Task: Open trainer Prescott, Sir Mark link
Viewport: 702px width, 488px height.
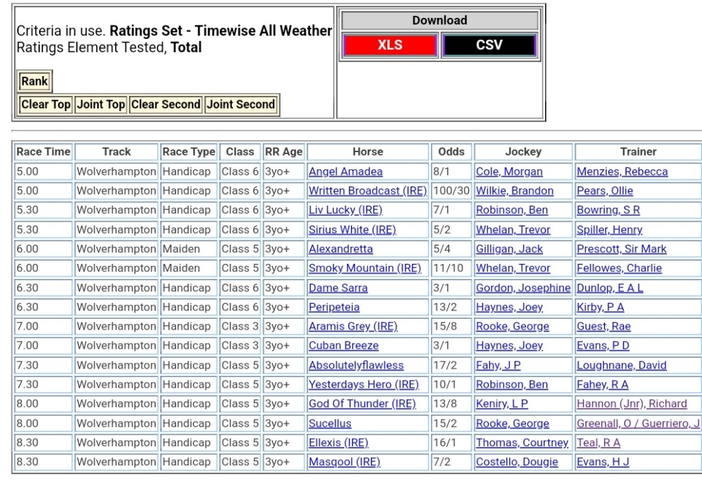Action: (621, 249)
